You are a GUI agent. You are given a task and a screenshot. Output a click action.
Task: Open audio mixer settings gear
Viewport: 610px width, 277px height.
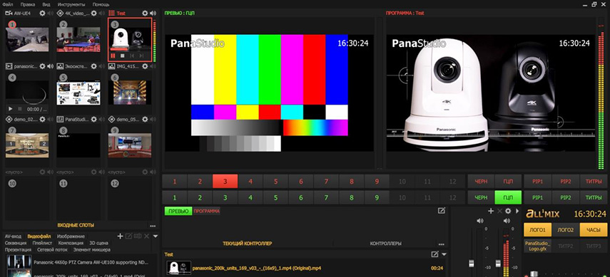tap(508, 211)
